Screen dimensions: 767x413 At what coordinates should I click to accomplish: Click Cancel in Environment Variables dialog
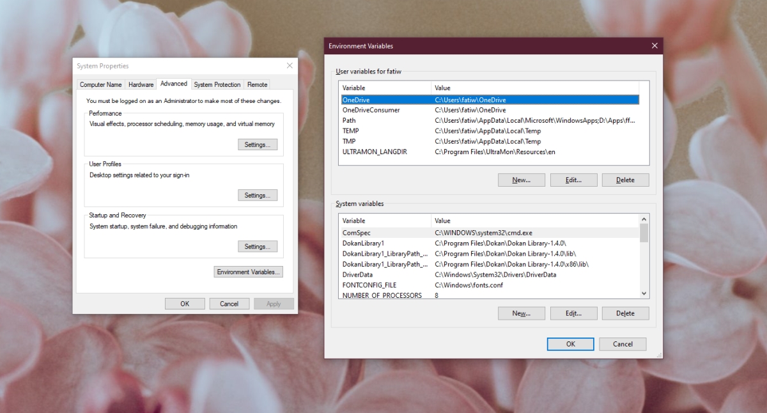pyautogui.click(x=623, y=344)
